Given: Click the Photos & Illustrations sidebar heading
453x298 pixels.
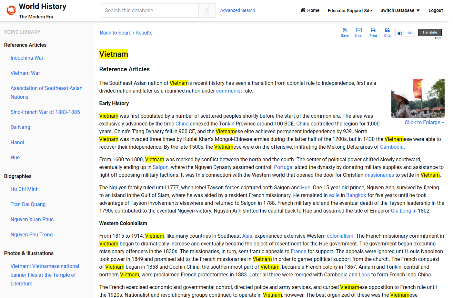Looking at the screenshot, I should [29, 253].
